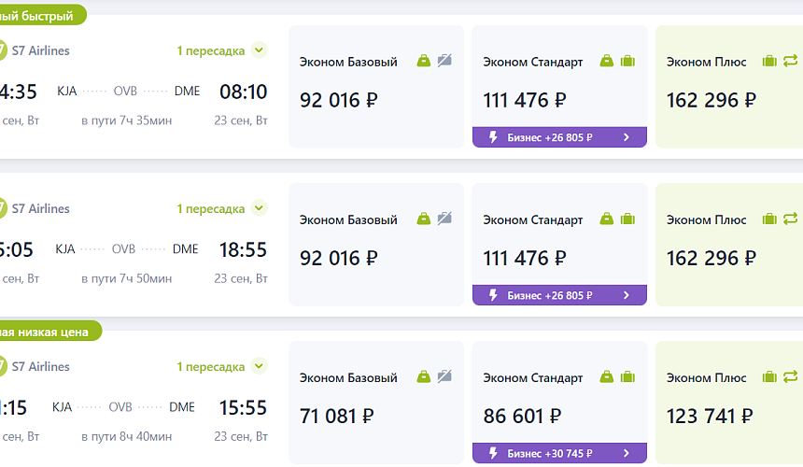Expand transfer details for 18:55 arrival flight

click(x=259, y=208)
